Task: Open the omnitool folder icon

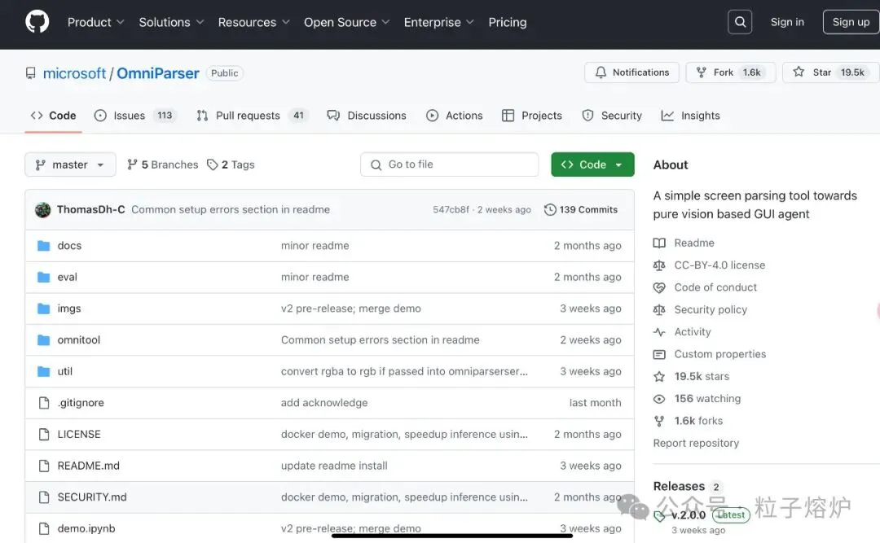Action: pyautogui.click(x=43, y=340)
